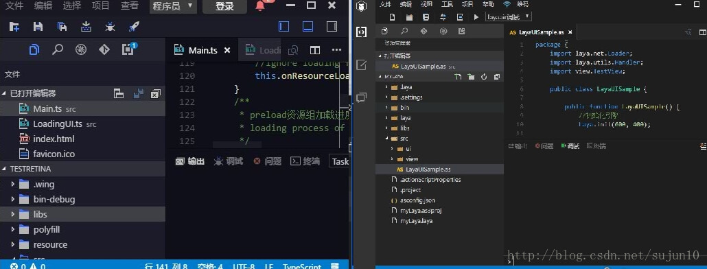
Task: Click new file icon in MYLAYA header
Action: click(458, 77)
